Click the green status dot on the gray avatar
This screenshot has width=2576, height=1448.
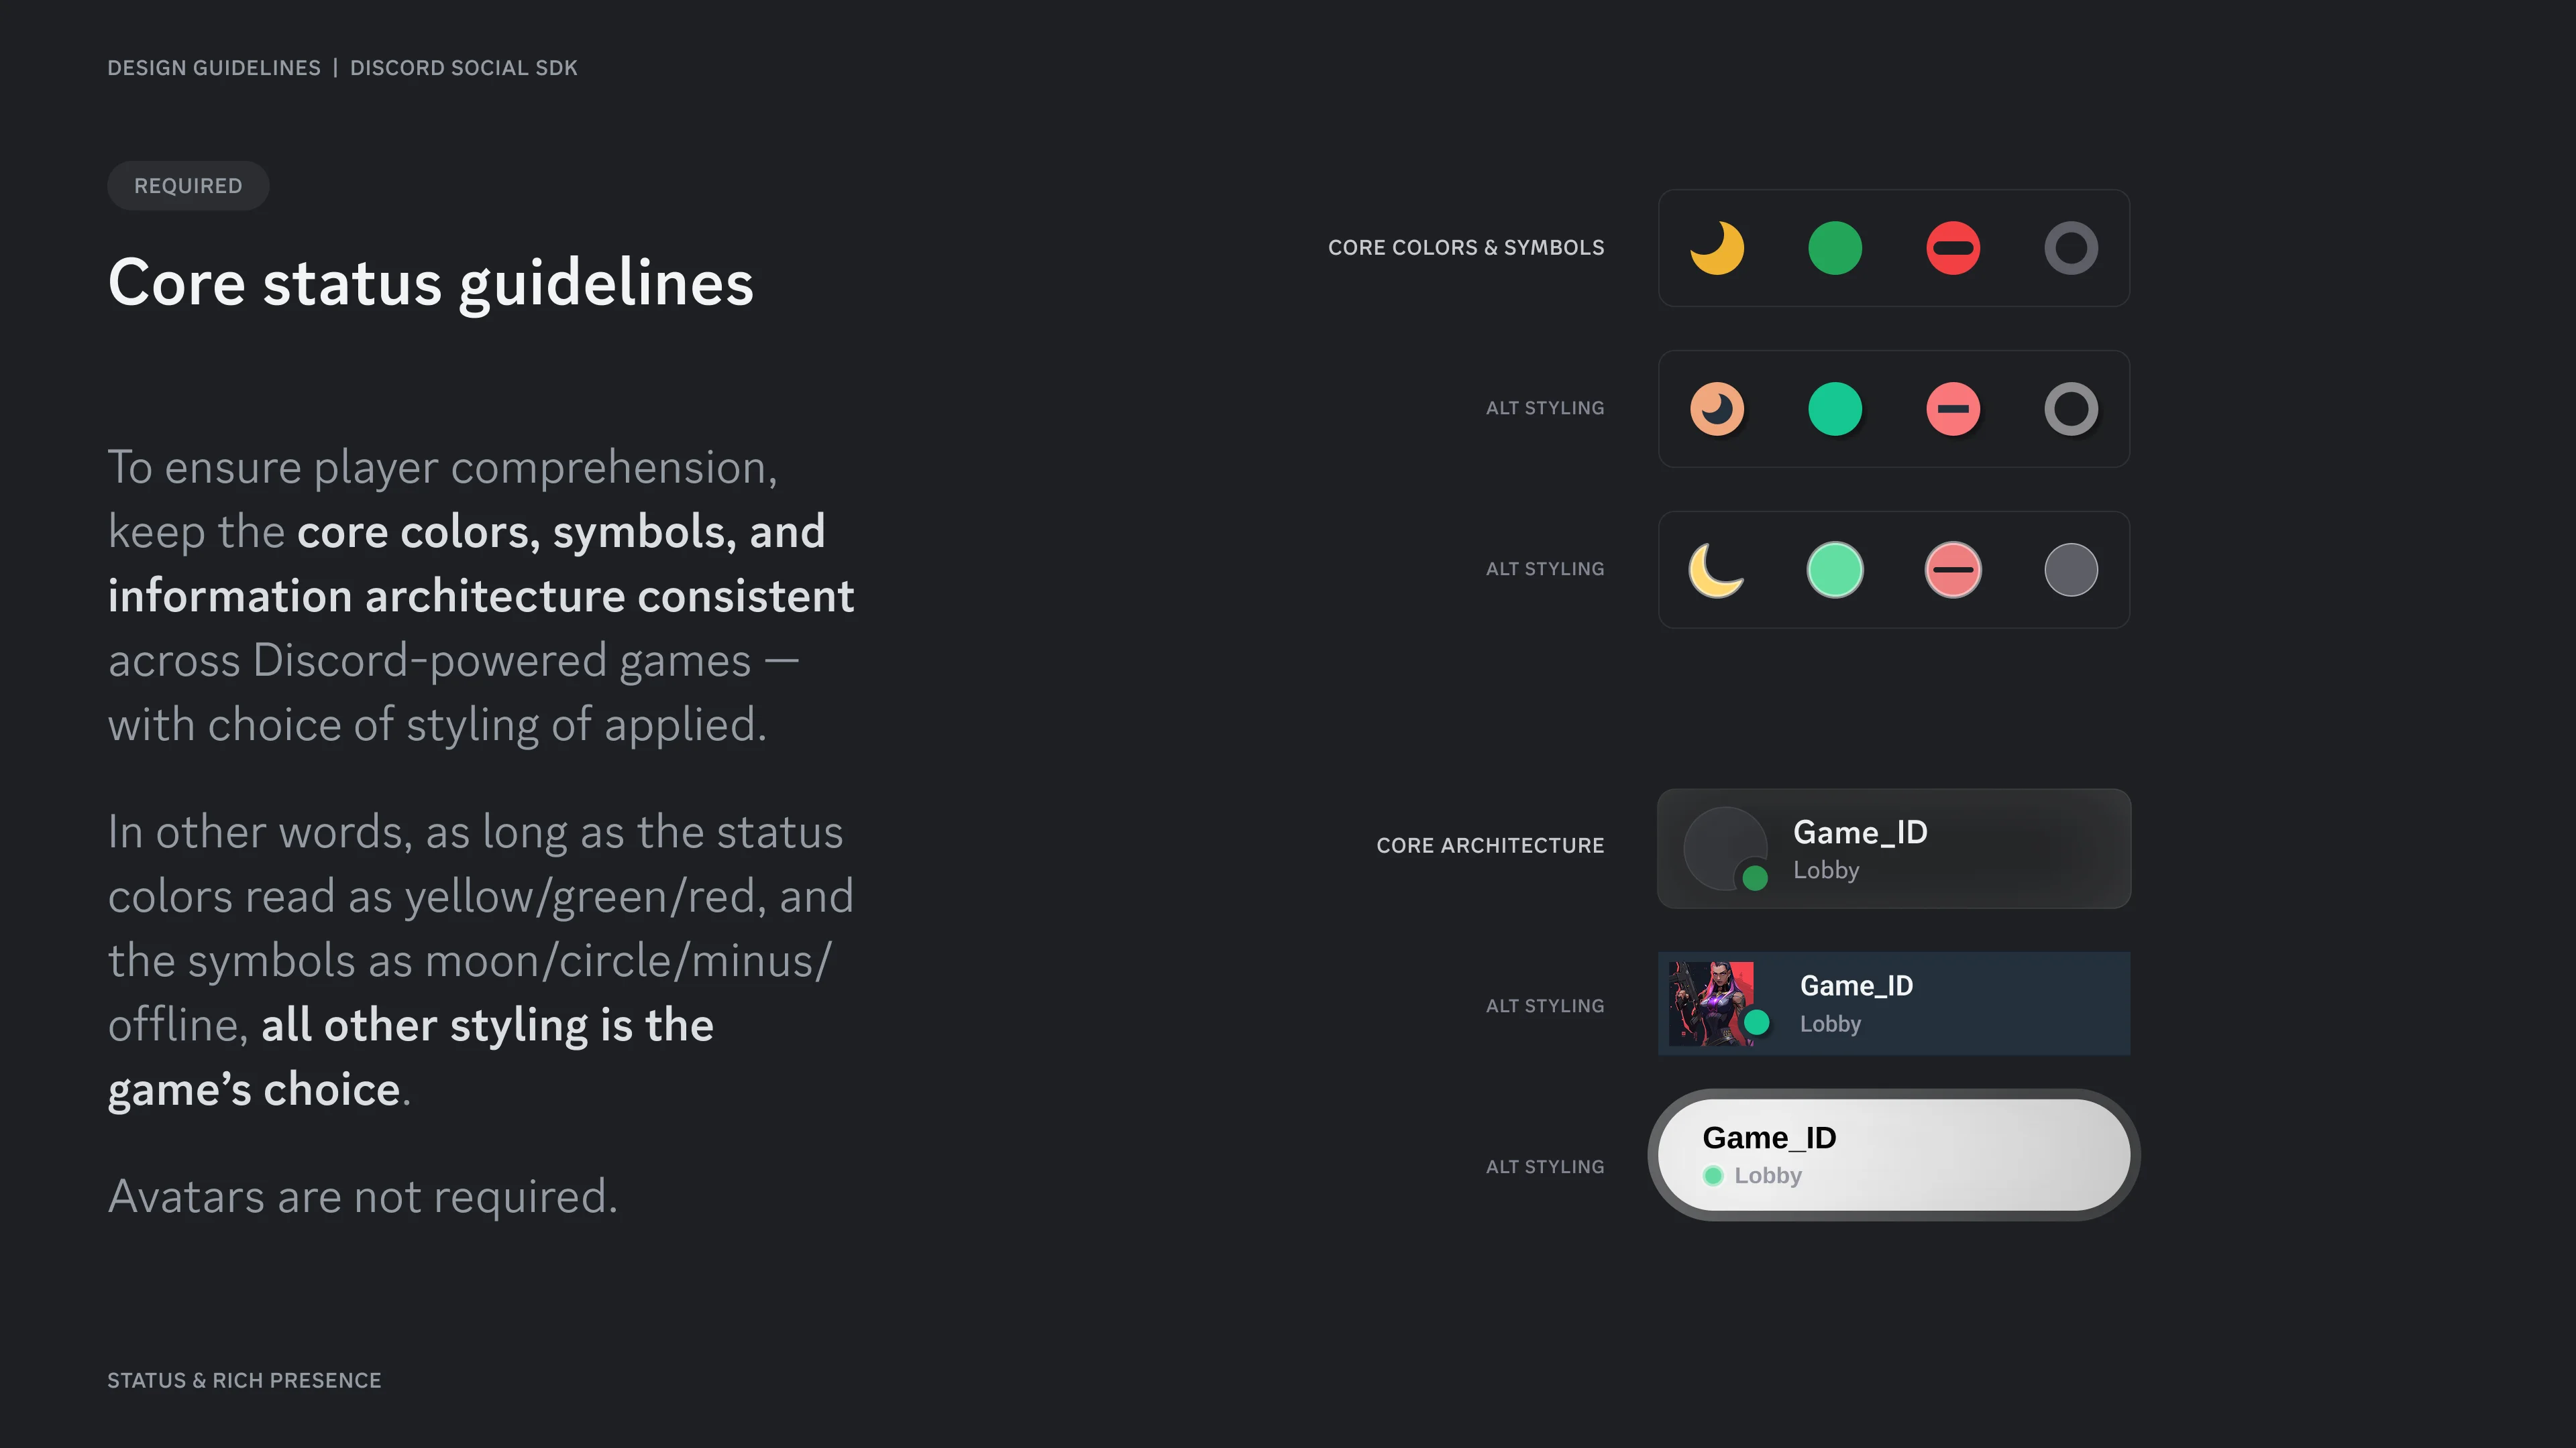1755,878
